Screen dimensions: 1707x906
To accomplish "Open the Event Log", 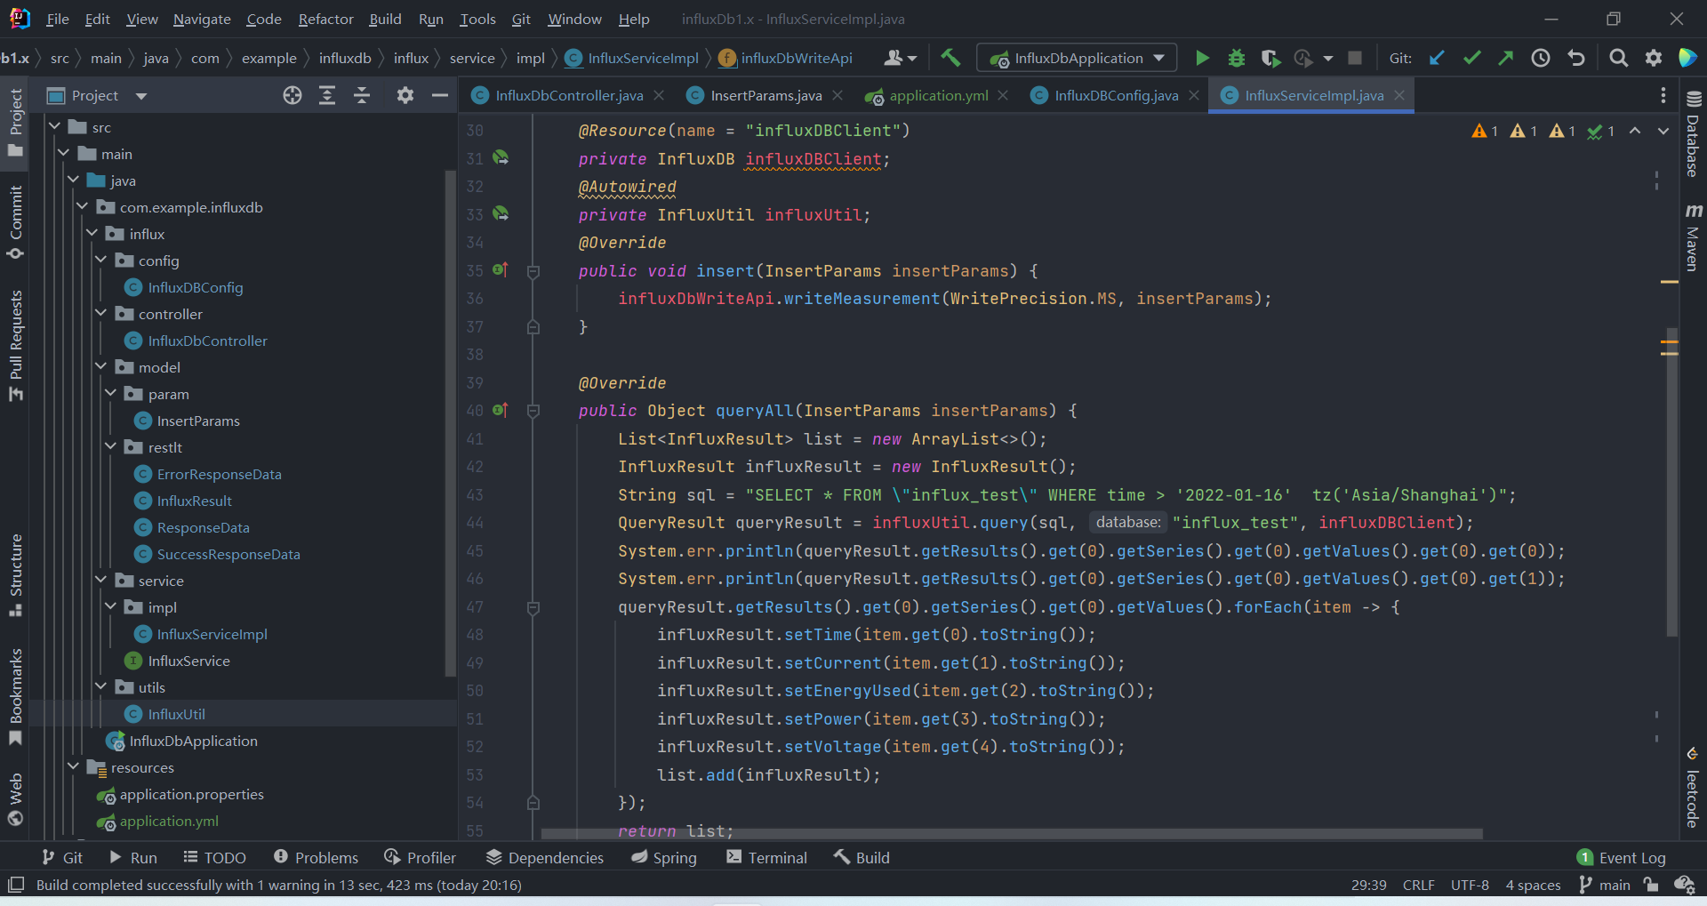I will pos(1622,858).
